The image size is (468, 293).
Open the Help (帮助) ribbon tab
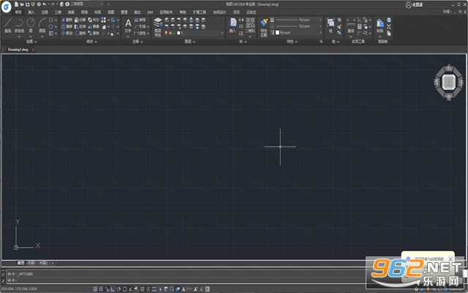point(183,12)
